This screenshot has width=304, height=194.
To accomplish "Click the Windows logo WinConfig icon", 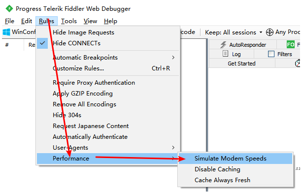I will 6,32.
